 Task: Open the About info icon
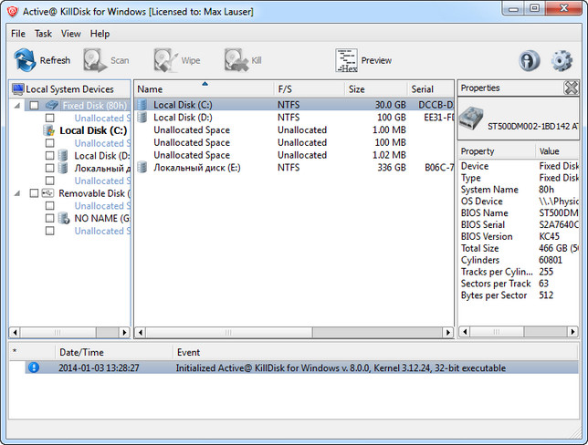point(530,60)
